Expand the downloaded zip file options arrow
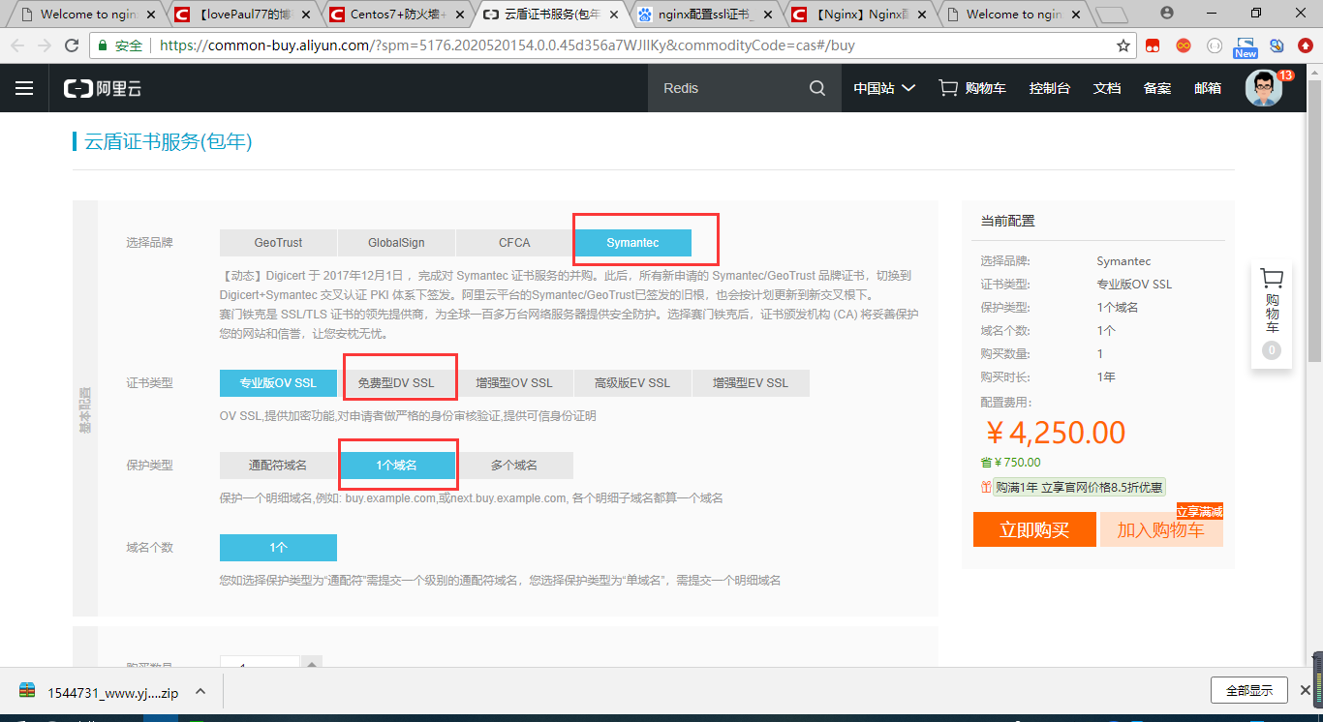 point(200,692)
